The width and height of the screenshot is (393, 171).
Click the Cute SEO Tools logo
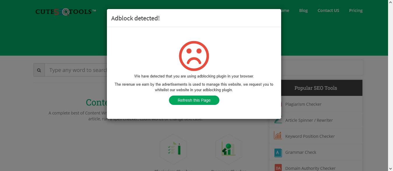pos(66,12)
